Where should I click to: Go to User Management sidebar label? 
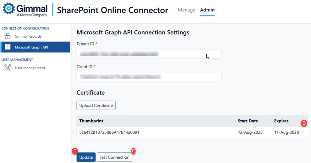(x=30, y=68)
